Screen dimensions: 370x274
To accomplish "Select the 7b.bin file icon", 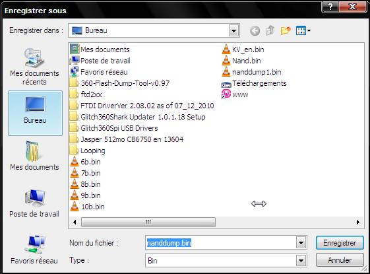I will pyautogui.click(x=75, y=173).
